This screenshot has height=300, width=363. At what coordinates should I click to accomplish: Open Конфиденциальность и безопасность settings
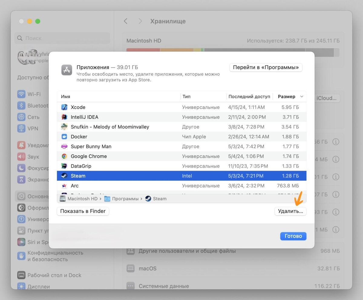(50, 256)
